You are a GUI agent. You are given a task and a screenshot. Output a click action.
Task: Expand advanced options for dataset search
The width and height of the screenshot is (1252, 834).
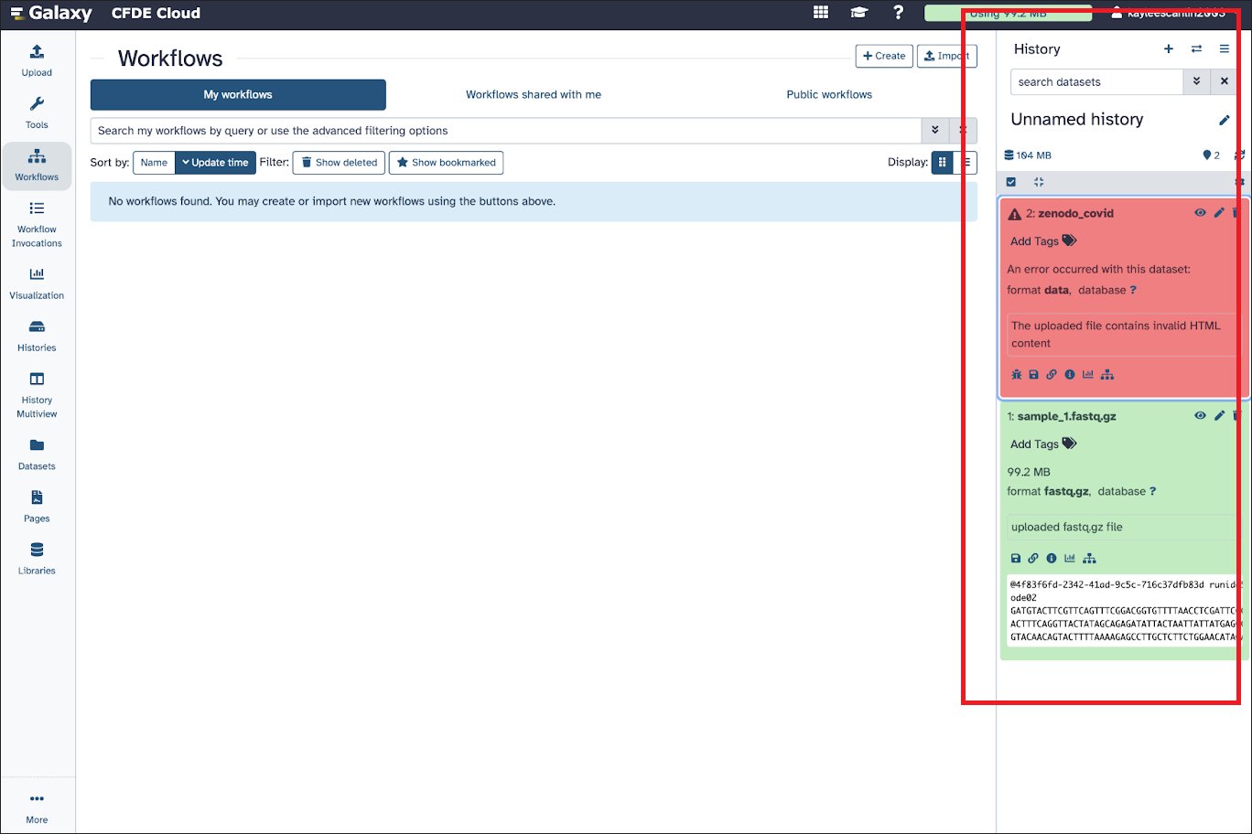tap(1196, 81)
